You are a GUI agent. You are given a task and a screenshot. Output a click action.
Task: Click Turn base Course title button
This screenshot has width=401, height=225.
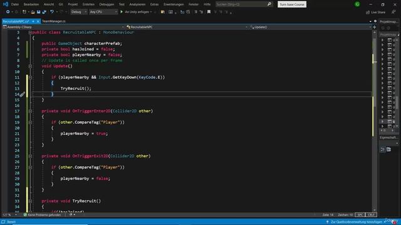pos(292,4)
